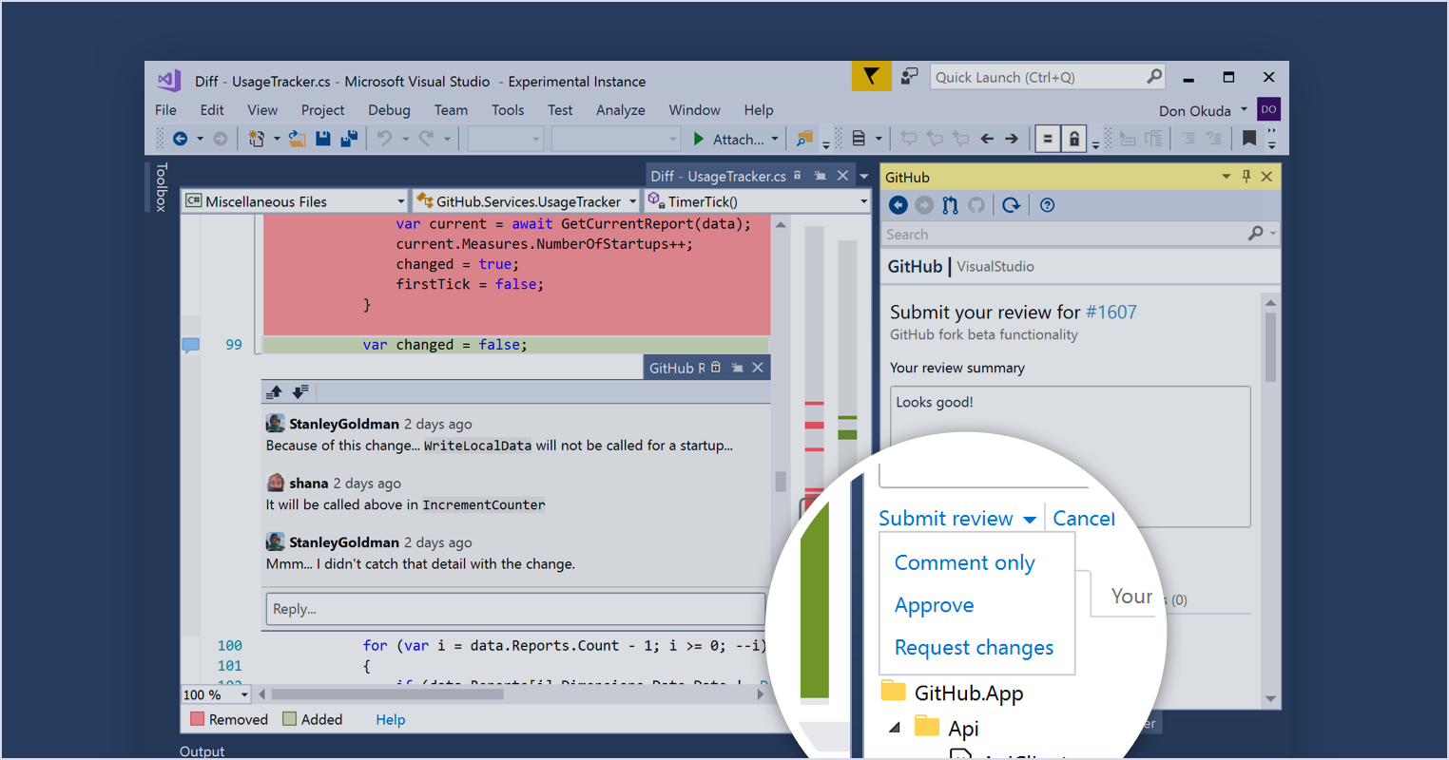Click the Find in Files icon
This screenshot has width=1449, height=760.
click(x=804, y=139)
